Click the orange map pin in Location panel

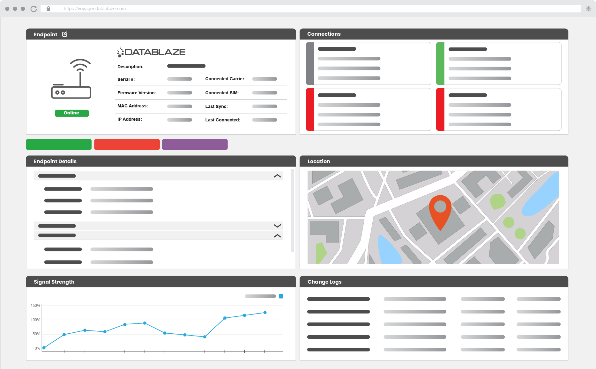coord(441,210)
